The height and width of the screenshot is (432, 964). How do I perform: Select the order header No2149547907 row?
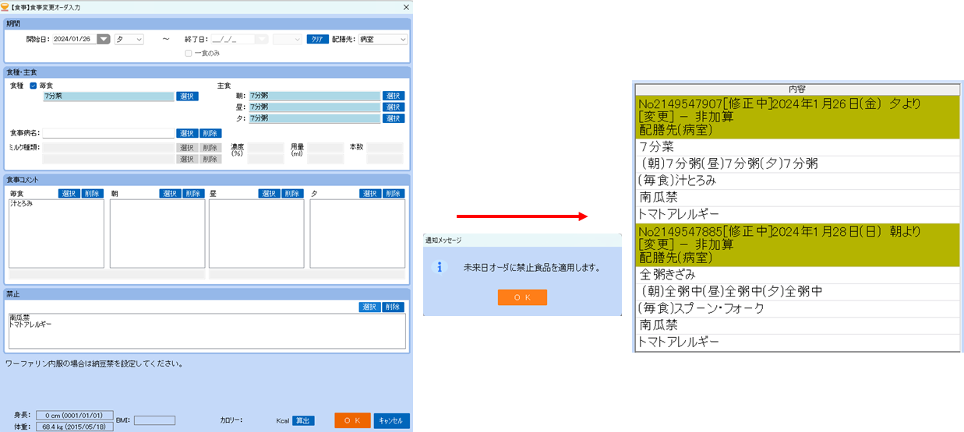click(797, 117)
